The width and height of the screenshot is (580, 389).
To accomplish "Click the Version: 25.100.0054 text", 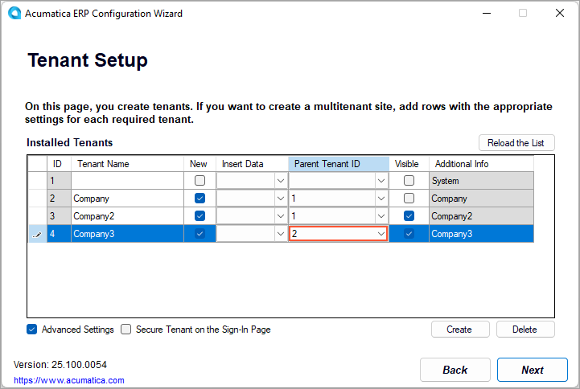I will [60, 365].
